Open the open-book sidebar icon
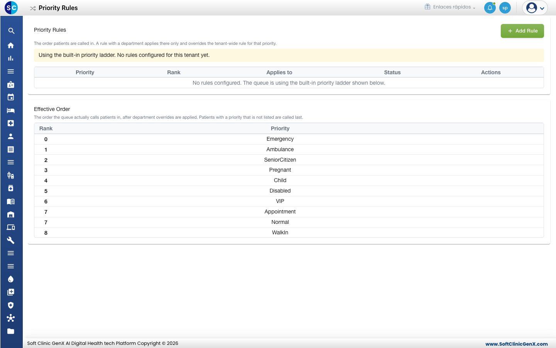556x348 pixels. (x=11, y=201)
